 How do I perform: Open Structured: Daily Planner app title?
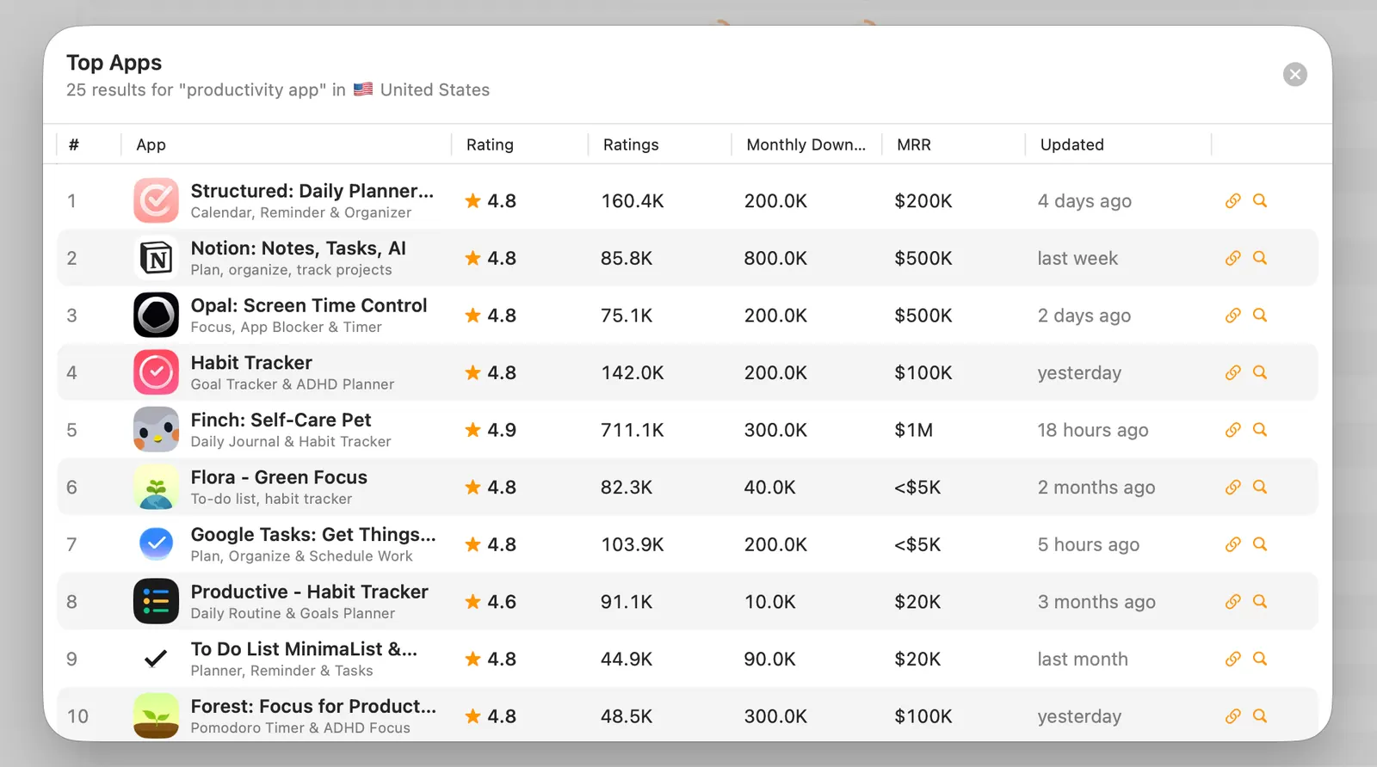pos(312,191)
